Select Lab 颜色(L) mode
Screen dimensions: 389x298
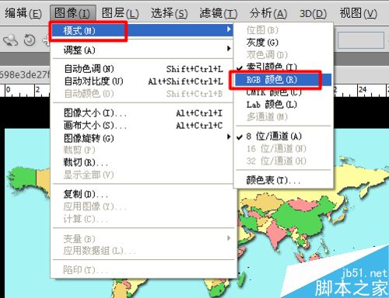pyautogui.click(x=283, y=105)
